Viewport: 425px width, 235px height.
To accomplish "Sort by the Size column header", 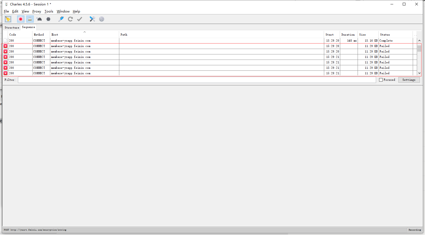I will (368, 35).
